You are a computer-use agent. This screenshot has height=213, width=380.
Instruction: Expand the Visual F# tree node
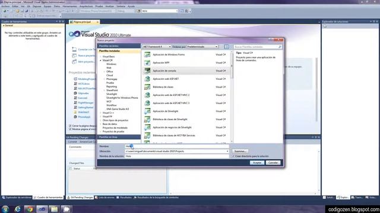pyautogui.click(x=100, y=117)
